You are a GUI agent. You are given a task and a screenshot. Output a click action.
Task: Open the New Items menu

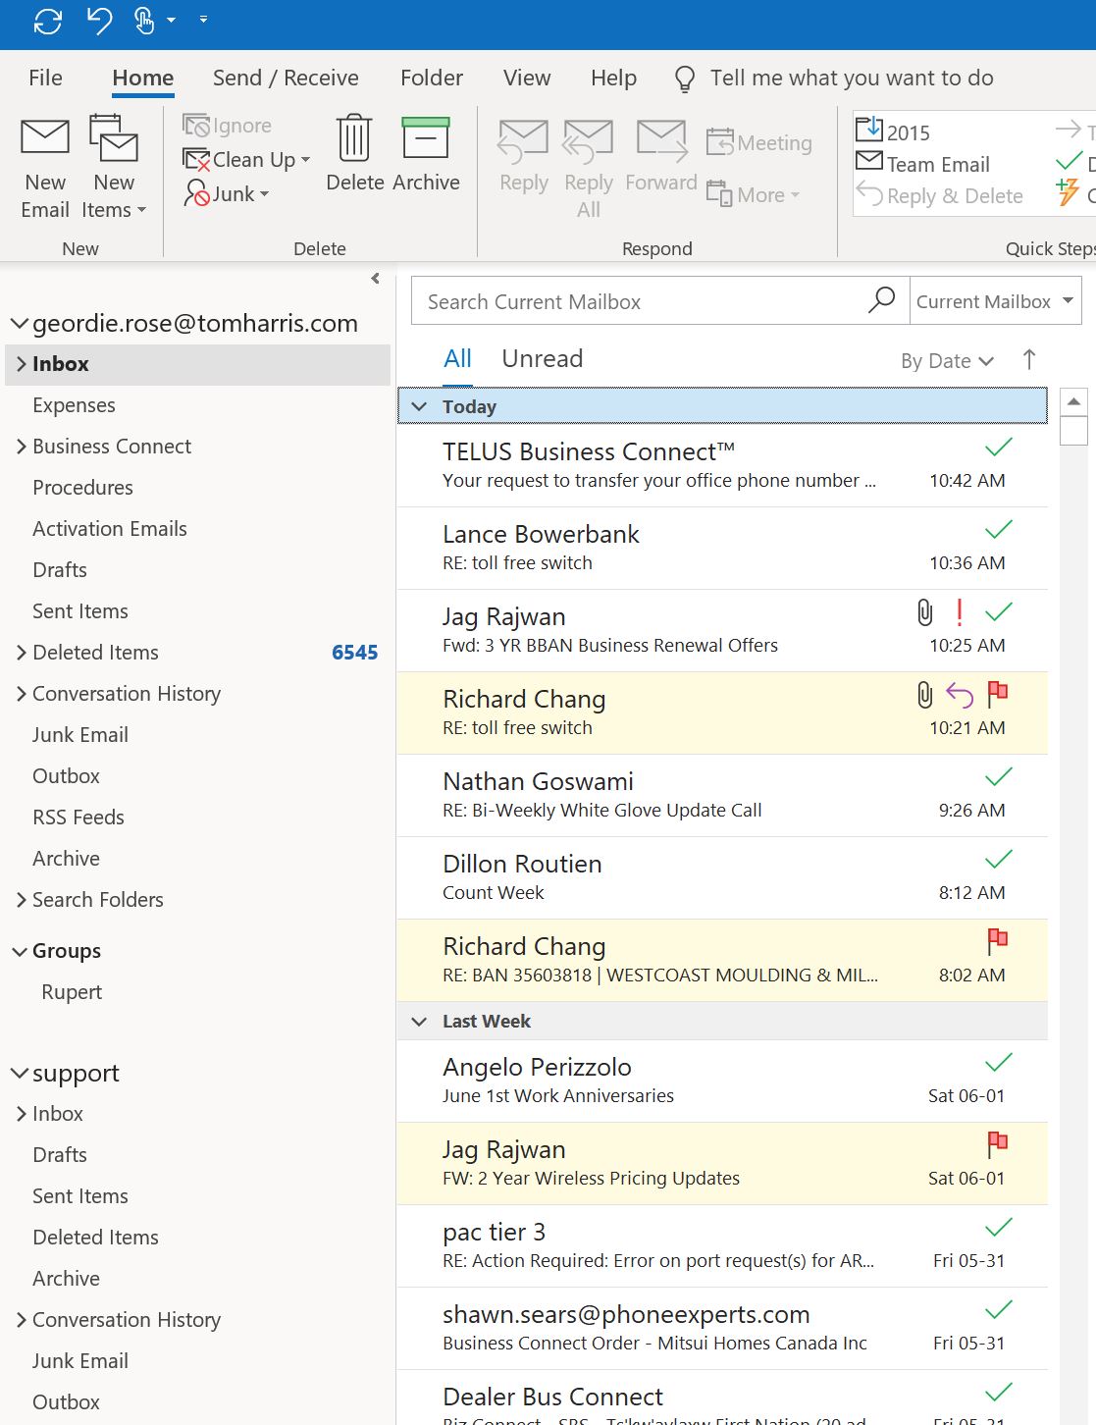[x=114, y=168]
